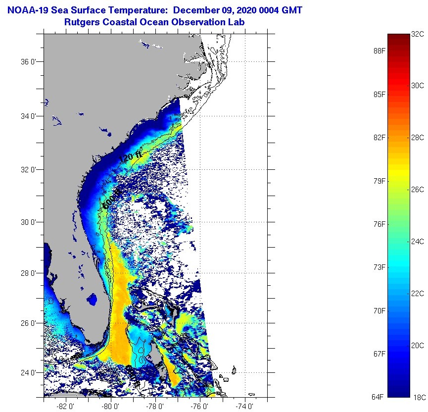Click the '76F' colorbar label
Screen dimensions: 428x412
tap(380, 224)
